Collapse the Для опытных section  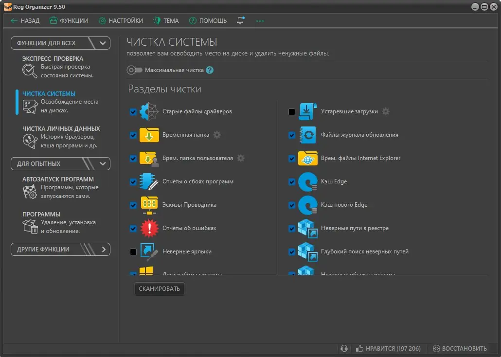(60, 163)
